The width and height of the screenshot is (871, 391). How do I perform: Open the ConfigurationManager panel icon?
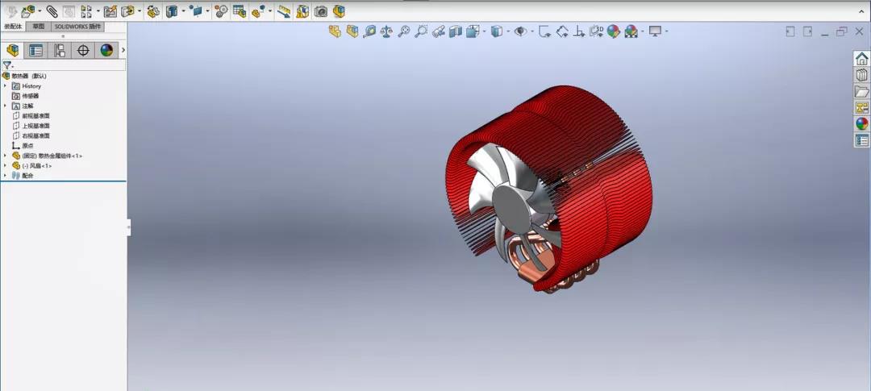point(60,50)
